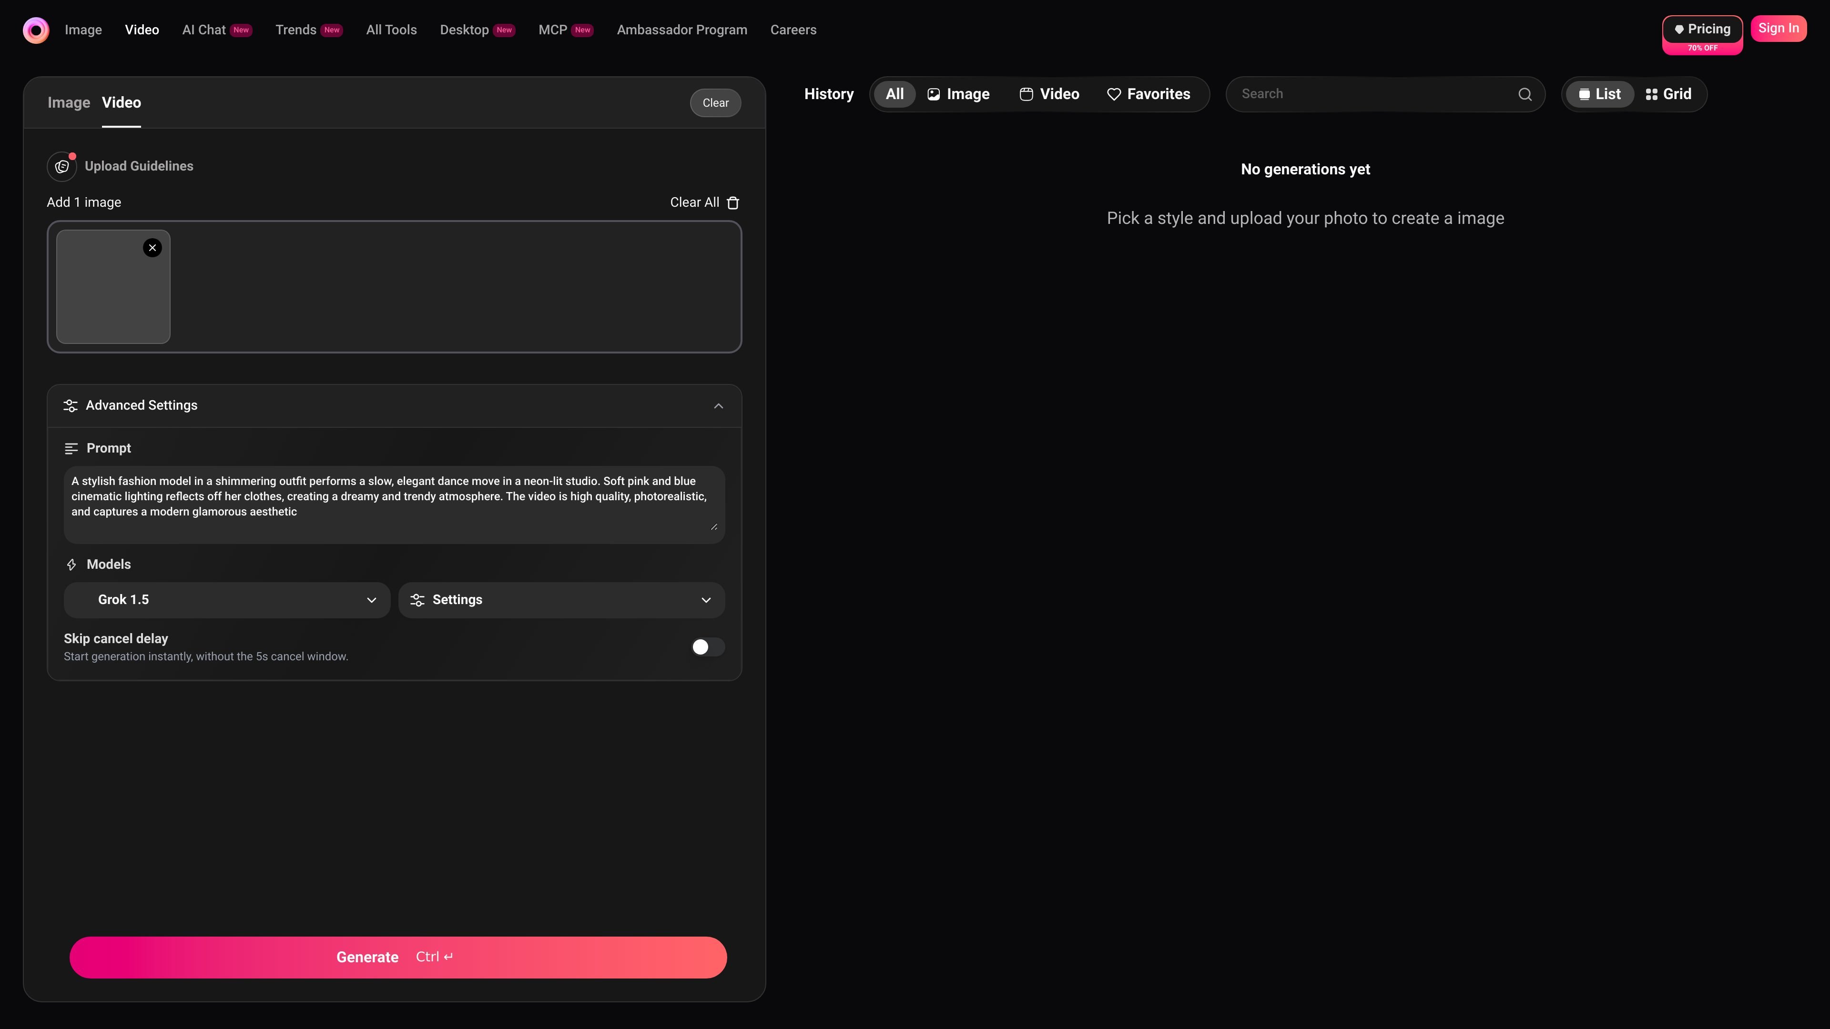Click the New badge next to AI Chat
This screenshot has height=1029, width=1830.
[241, 30]
